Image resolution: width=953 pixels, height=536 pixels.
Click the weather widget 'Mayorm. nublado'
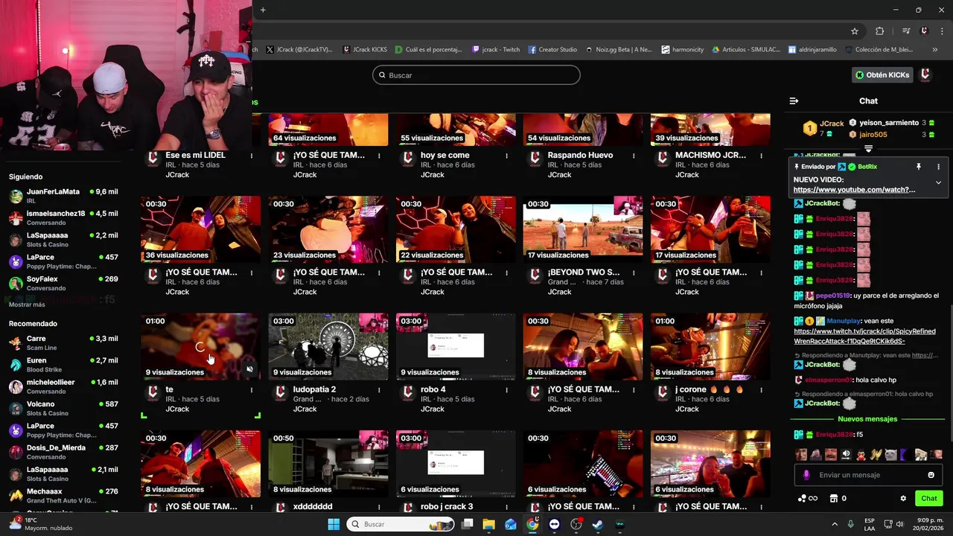tap(41, 524)
